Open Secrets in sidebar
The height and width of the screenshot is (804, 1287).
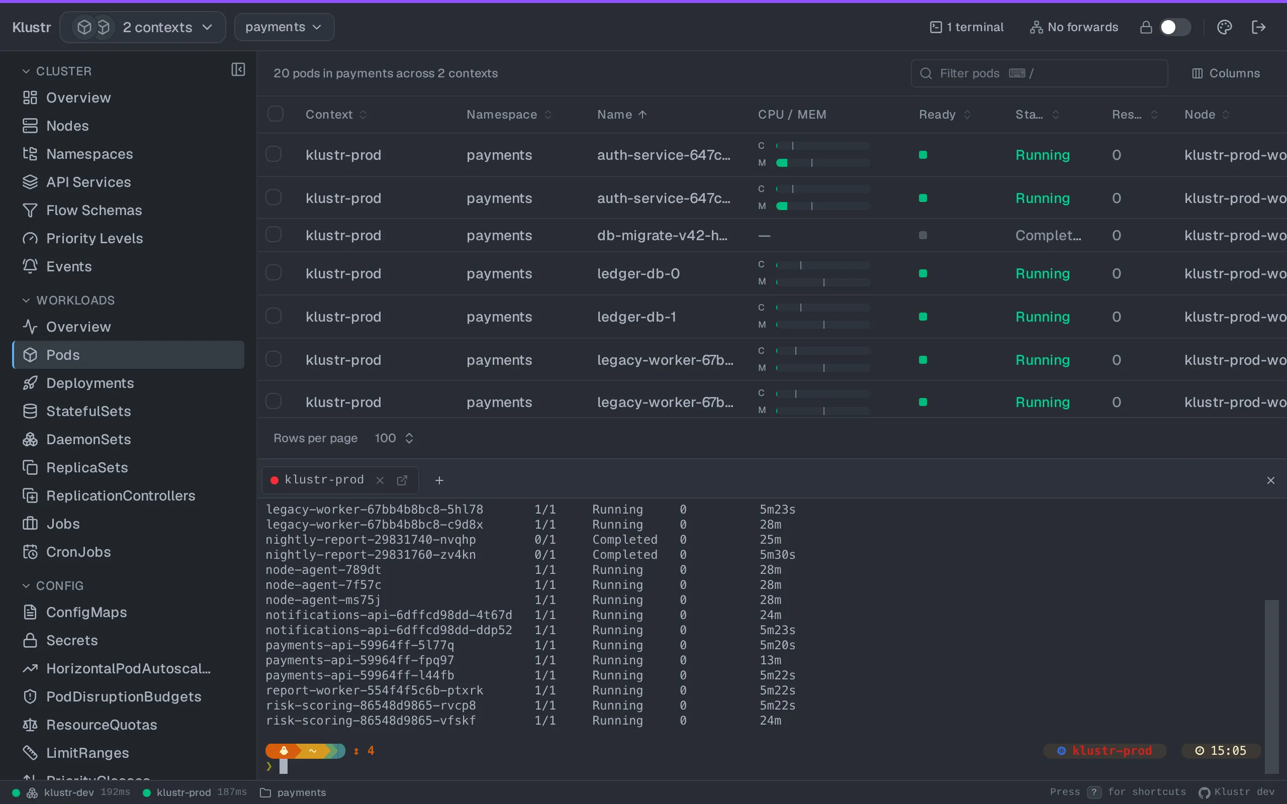pos(128,640)
